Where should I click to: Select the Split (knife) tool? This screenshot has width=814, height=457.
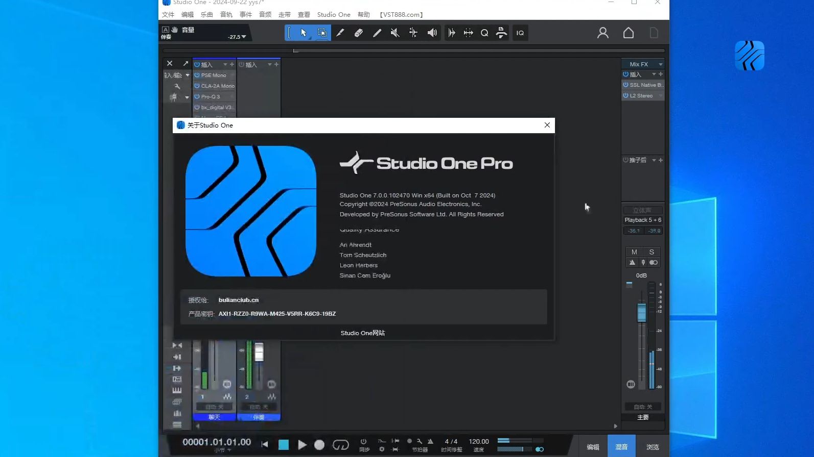[x=340, y=33]
